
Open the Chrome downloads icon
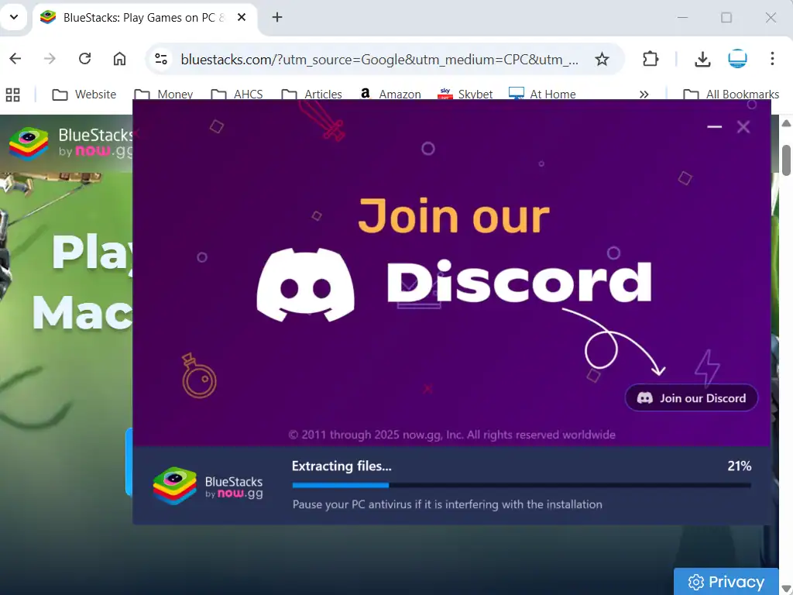702,59
